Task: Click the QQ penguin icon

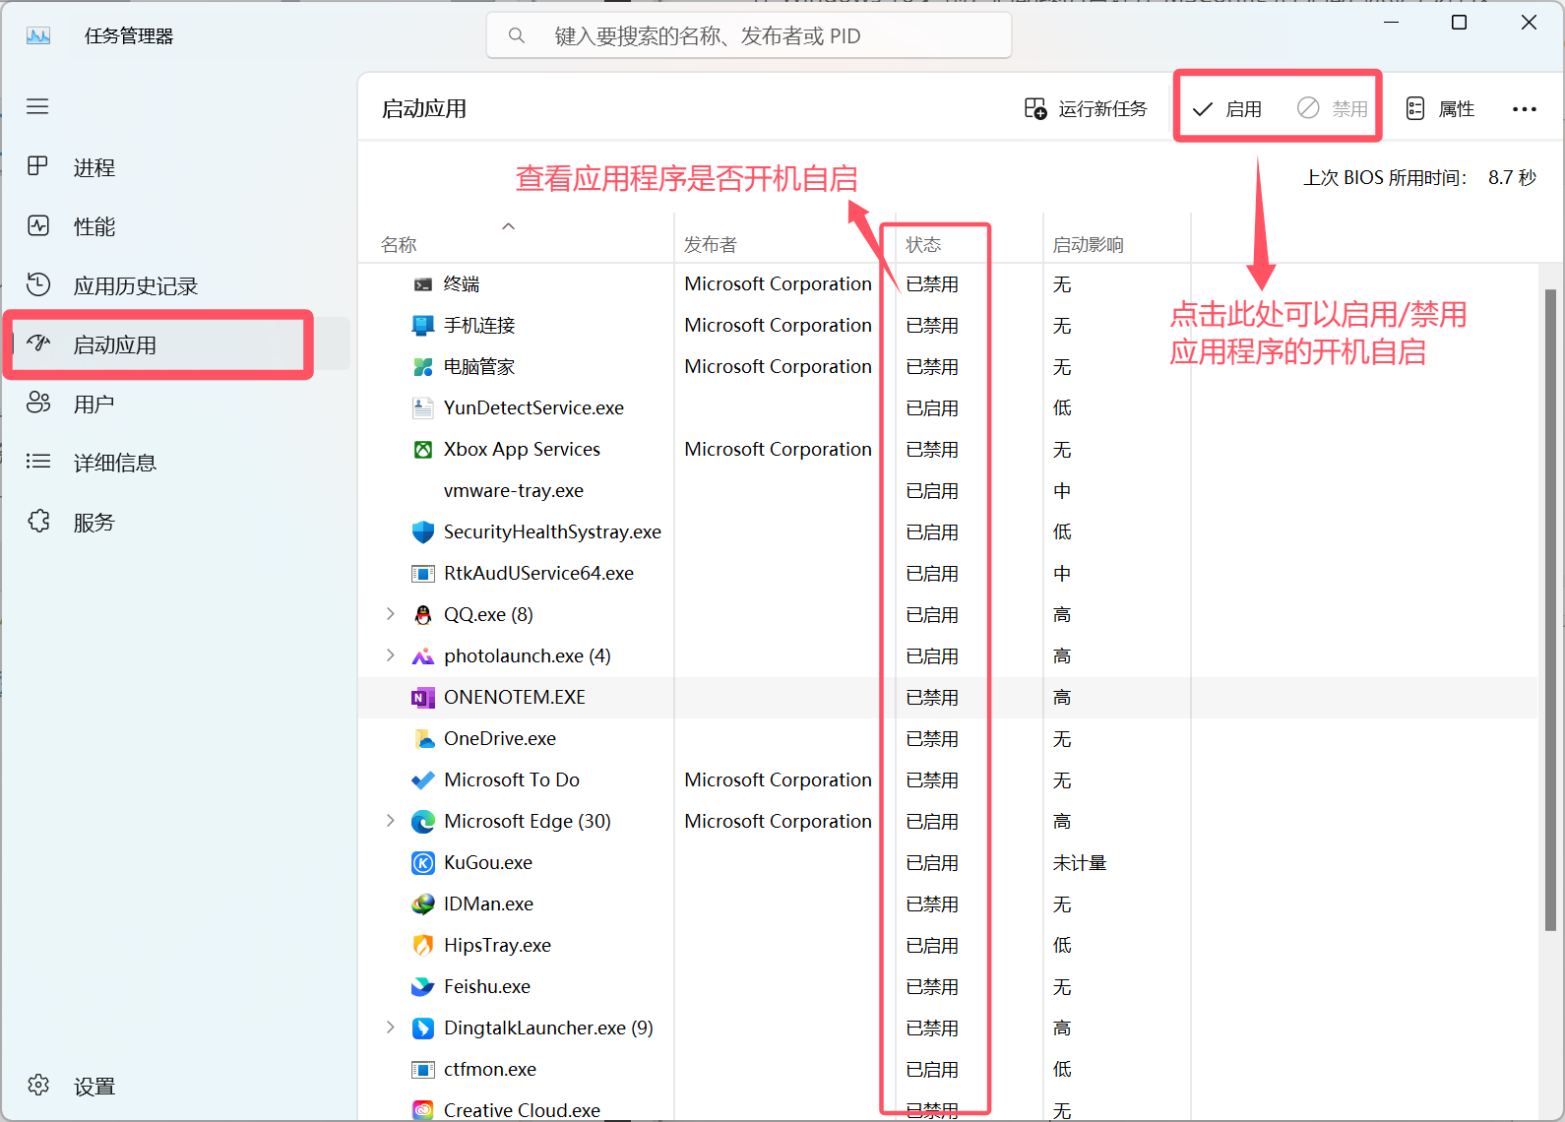Action: 423,615
